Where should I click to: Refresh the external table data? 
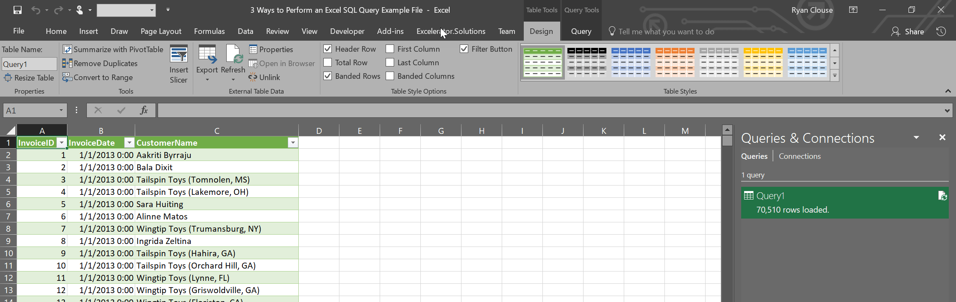[233, 59]
